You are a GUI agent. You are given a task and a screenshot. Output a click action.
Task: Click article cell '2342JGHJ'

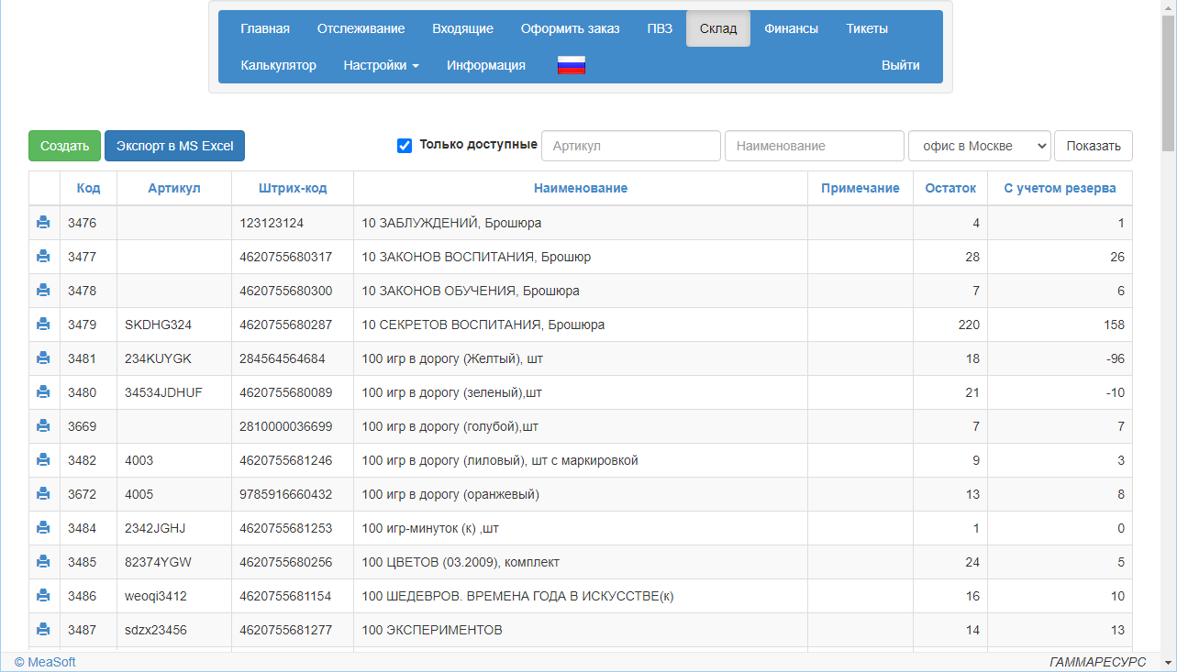click(x=174, y=528)
